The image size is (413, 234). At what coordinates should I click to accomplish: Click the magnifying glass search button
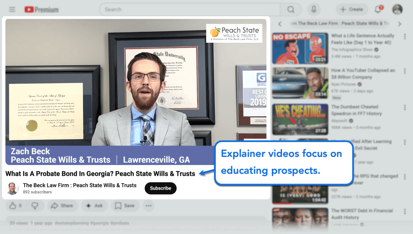(x=291, y=10)
